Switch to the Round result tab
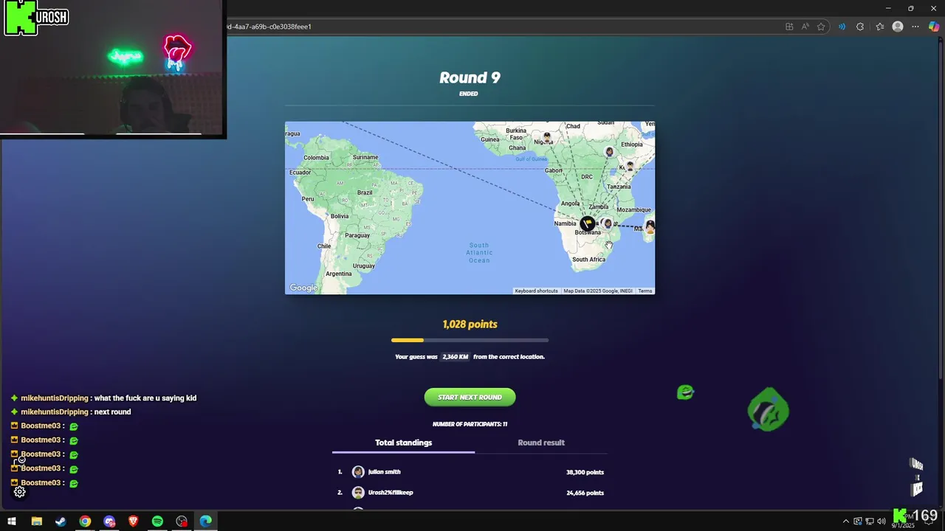Viewport: 945px width, 531px height. [x=541, y=442]
